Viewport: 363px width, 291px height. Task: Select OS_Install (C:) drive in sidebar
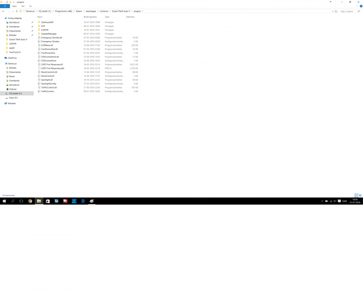(x=15, y=93)
